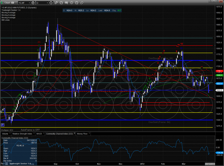Click the circular arrow studies icon

tap(62, 3)
